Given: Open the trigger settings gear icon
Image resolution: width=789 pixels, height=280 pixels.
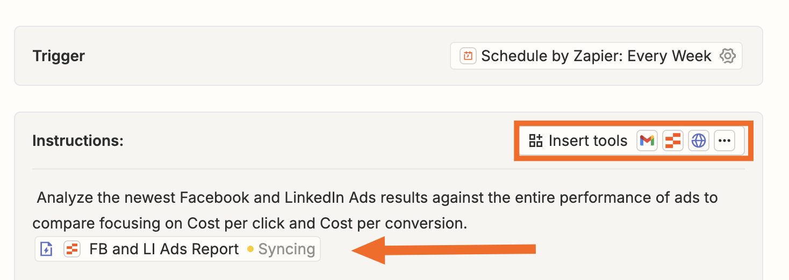Looking at the screenshot, I should point(727,56).
